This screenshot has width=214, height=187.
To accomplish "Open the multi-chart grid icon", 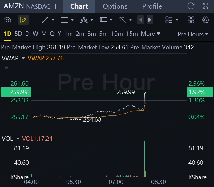I will tap(191, 20).
